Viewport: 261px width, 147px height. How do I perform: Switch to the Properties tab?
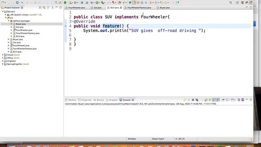[x=85, y=100]
